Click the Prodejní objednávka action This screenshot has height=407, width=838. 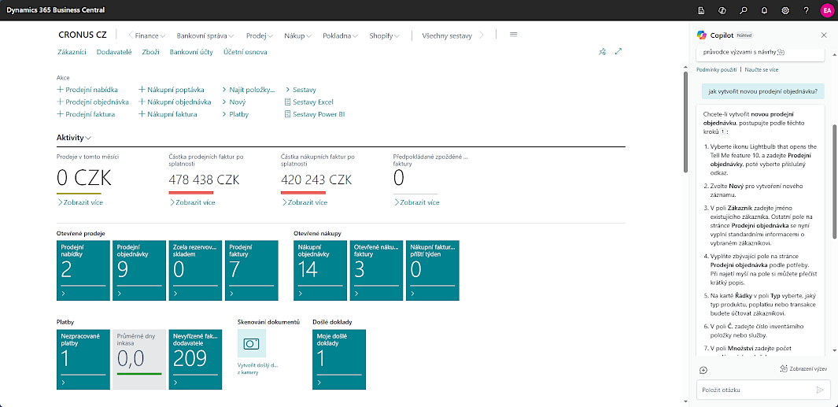(x=97, y=102)
